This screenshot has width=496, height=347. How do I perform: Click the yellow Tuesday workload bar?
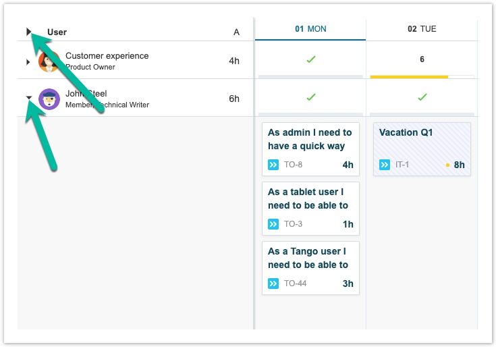(409, 76)
